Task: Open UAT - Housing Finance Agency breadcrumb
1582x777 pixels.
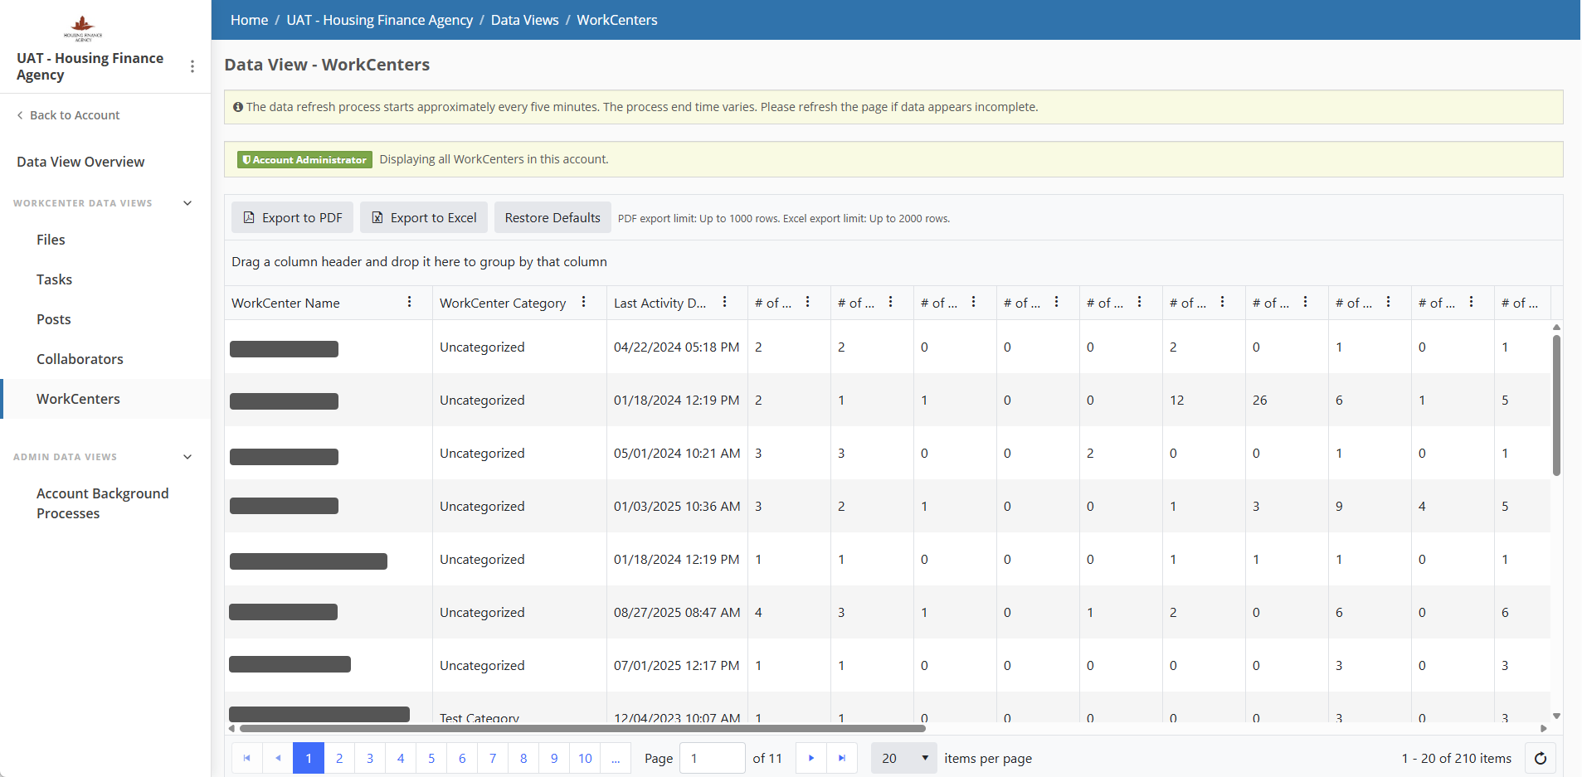Action: tap(379, 20)
